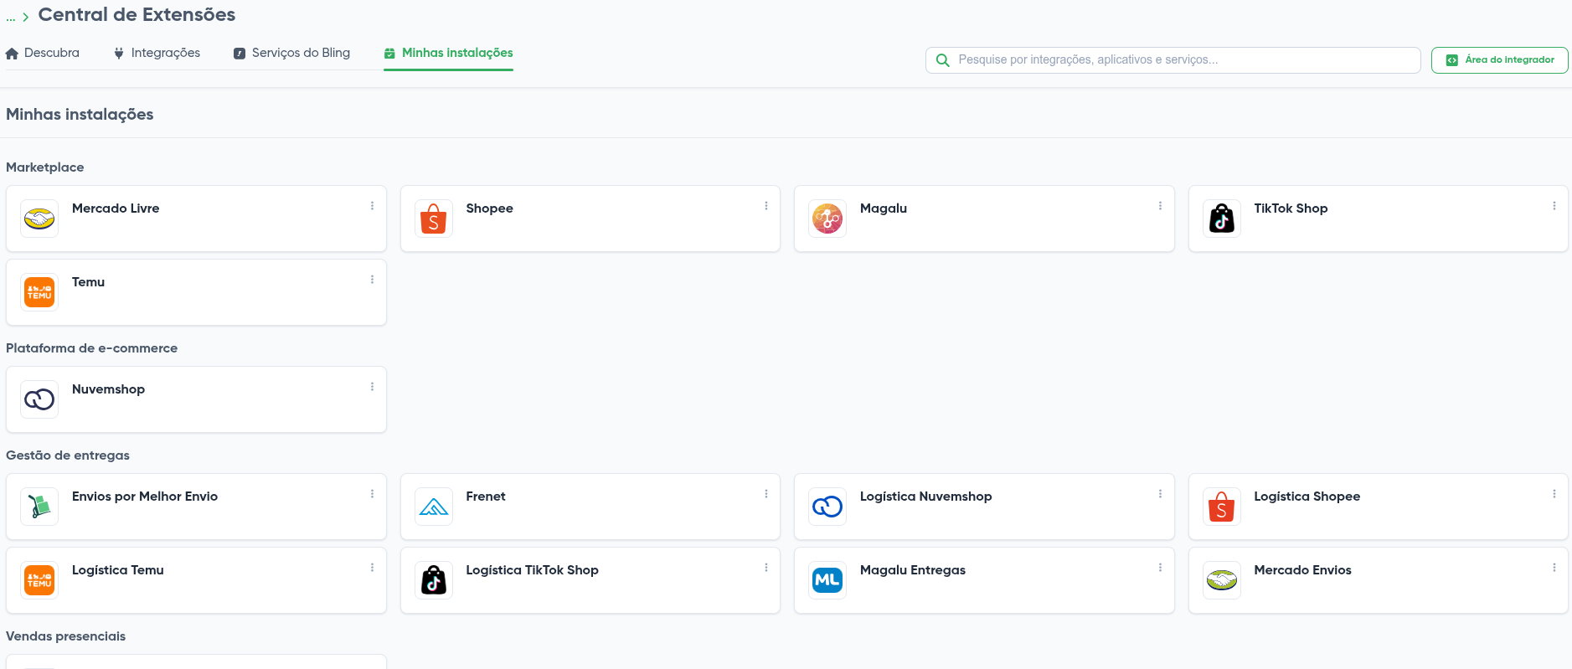The width and height of the screenshot is (1572, 669).
Task: Focus the integrations search field
Action: [1173, 60]
